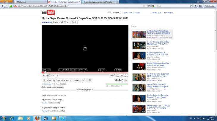
Task: Reload the page with refresh icon
Action: (x=149, y=6)
